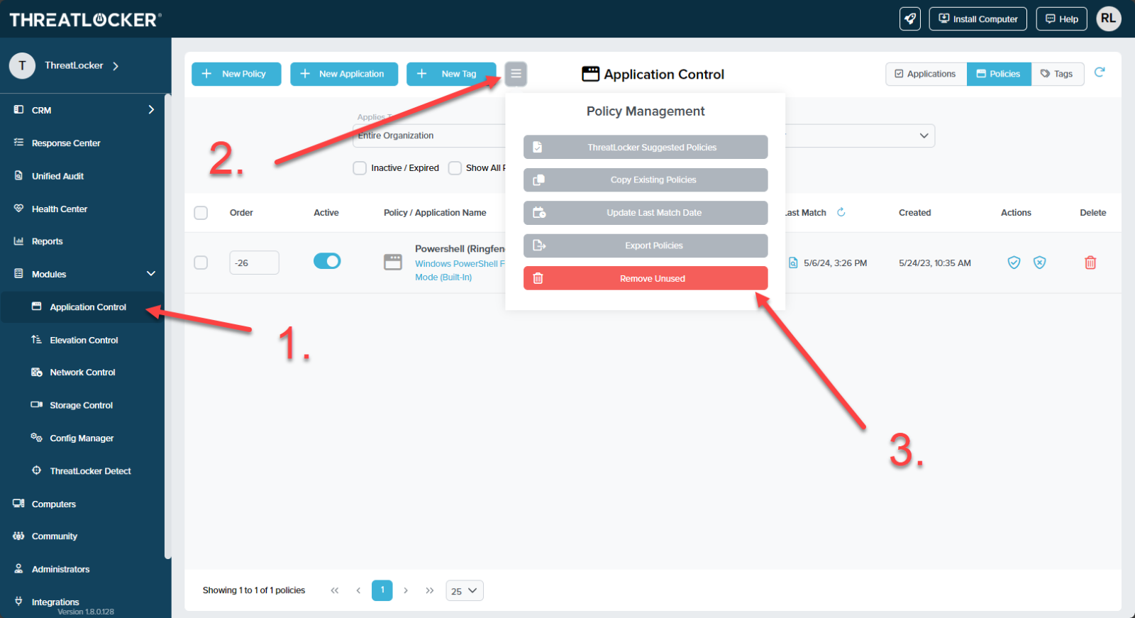Click the Response Center sidebar icon

point(18,143)
